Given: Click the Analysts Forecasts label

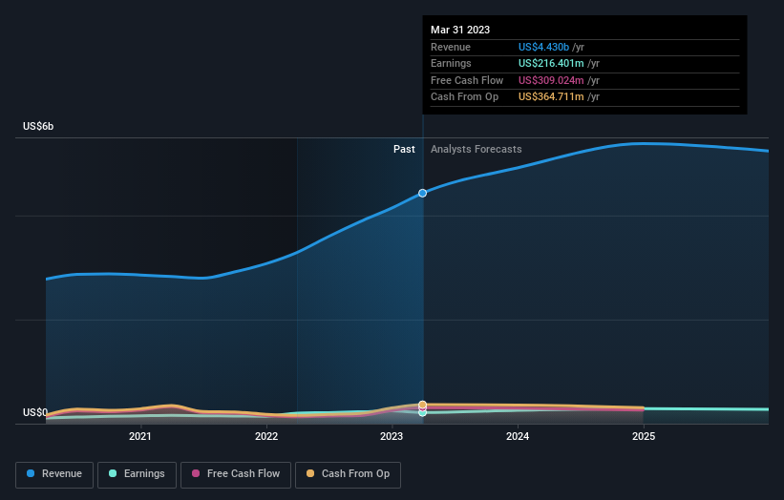Looking at the screenshot, I should point(476,149).
